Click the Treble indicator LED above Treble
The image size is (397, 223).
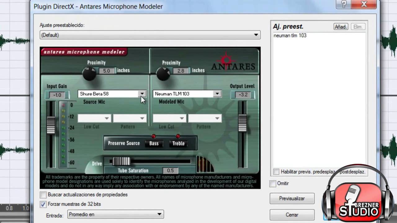point(178,136)
